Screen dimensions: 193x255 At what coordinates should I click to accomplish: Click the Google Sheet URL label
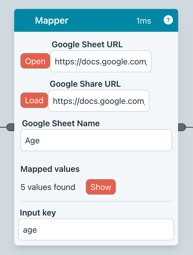point(87,44)
